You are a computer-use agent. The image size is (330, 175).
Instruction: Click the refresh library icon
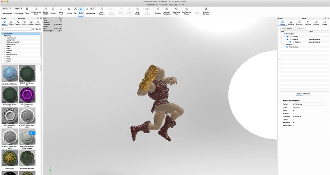point(40,29)
